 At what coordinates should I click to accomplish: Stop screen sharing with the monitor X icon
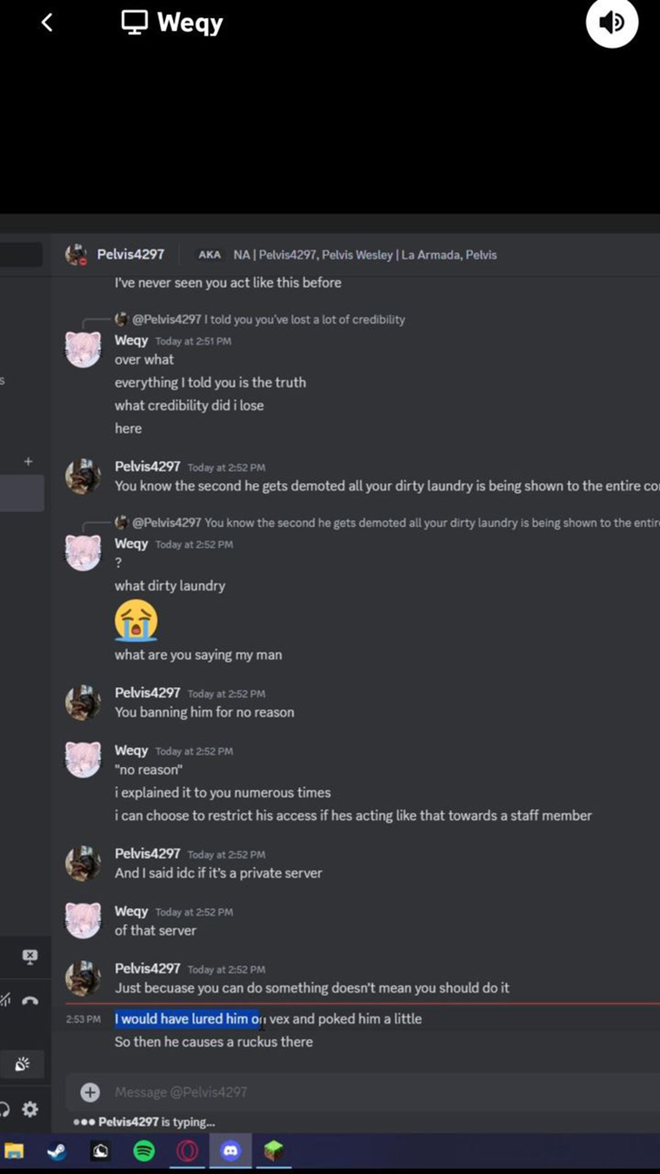(x=30, y=957)
